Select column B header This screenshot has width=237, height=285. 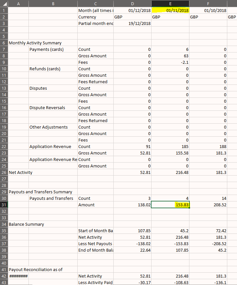point(53,4)
